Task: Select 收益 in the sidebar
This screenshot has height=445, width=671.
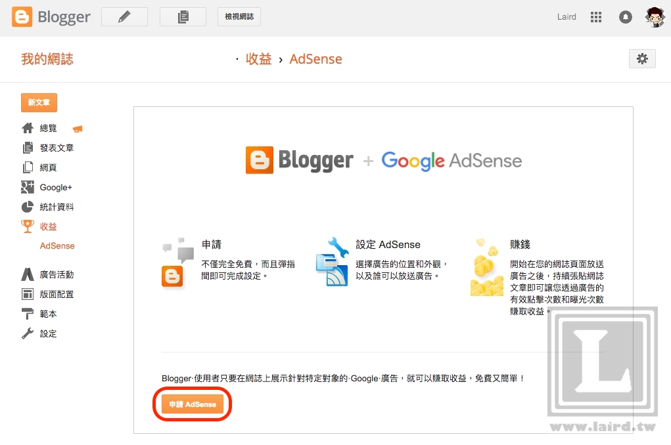Action: pyautogui.click(x=48, y=226)
